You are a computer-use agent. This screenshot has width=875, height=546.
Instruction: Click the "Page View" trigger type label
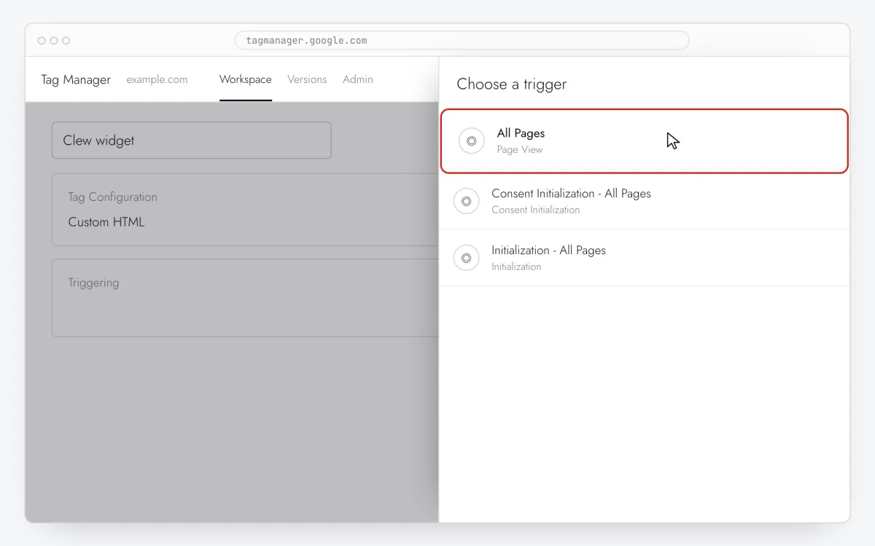520,149
